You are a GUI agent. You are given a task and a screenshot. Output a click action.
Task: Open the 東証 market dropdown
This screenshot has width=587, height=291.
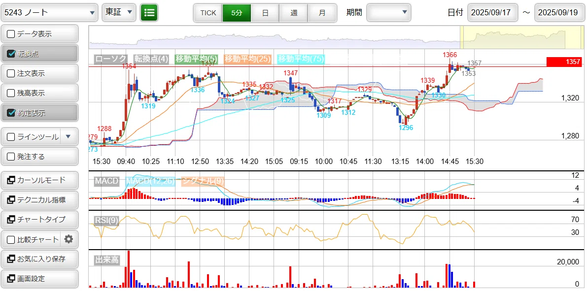tap(119, 13)
